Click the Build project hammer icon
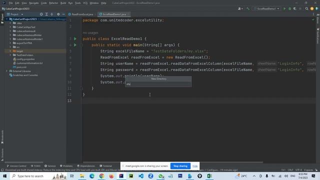The image size is (320, 180). click(x=248, y=9)
